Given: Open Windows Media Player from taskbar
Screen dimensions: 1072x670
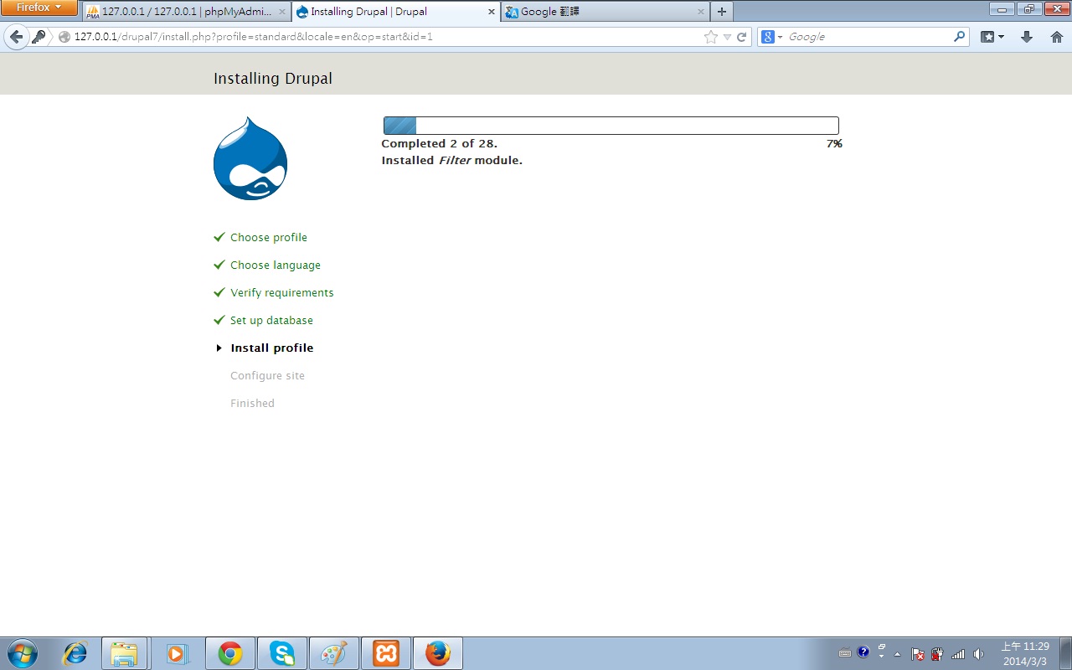Looking at the screenshot, I should (177, 653).
